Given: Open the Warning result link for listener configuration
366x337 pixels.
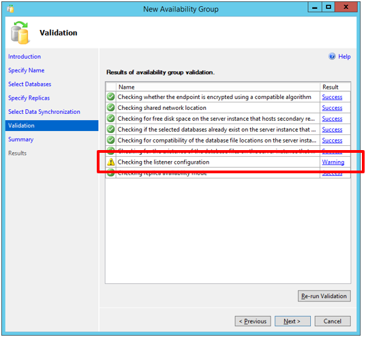Looking at the screenshot, I should point(333,162).
